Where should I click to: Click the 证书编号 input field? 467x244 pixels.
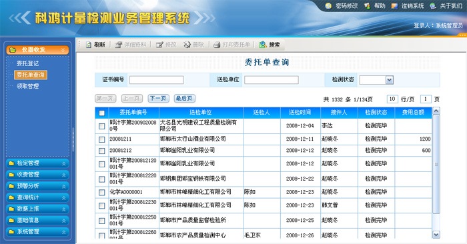156,80
